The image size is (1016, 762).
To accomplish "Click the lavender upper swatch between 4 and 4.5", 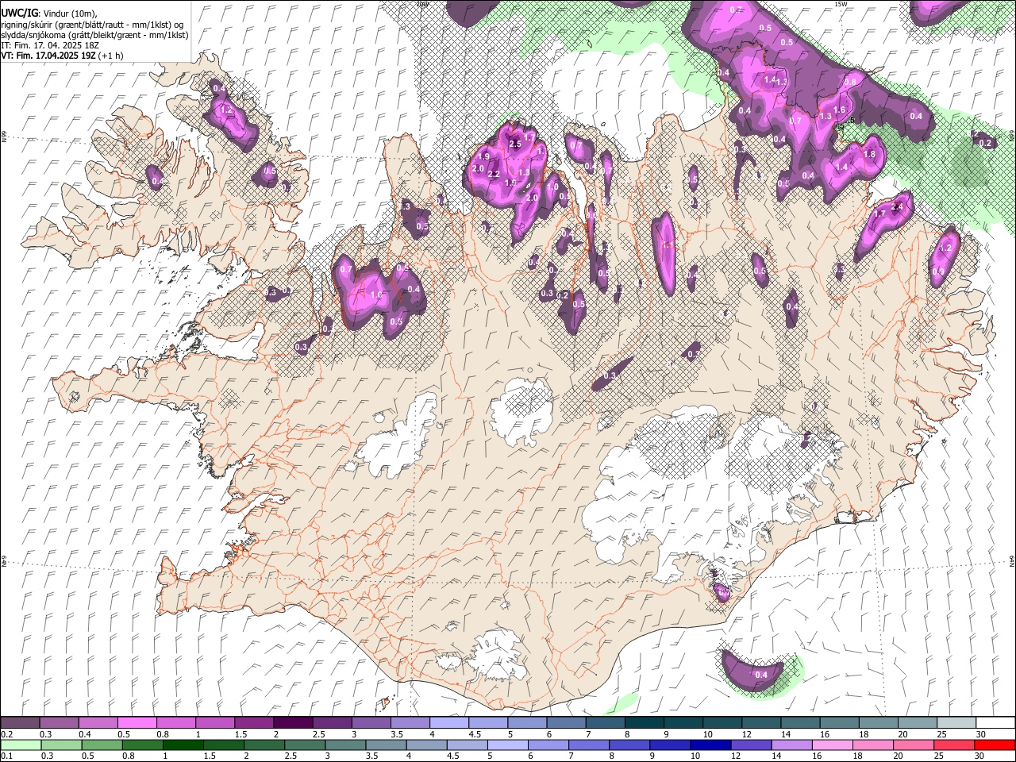I will click(448, 722).
